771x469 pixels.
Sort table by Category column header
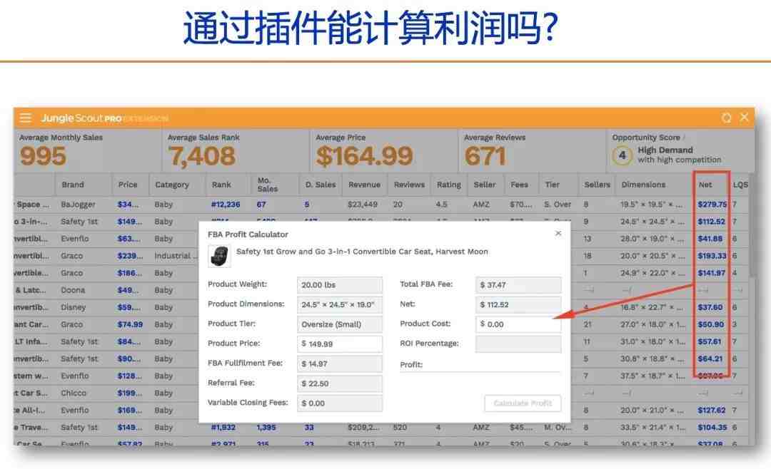click(172, 185)
